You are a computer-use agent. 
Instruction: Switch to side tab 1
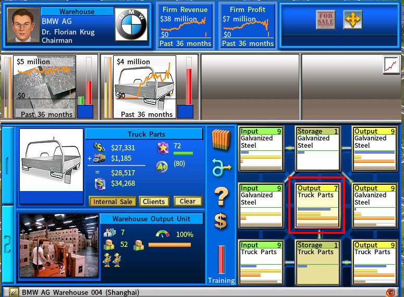coord(7,165)
